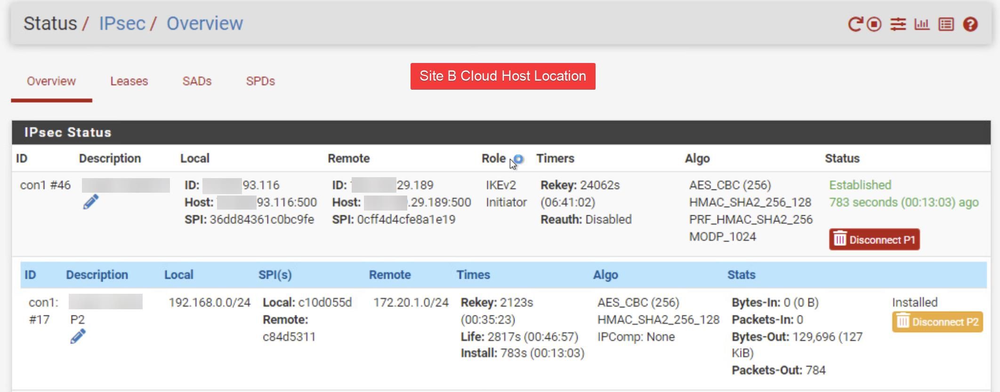Switch to the Leases tab
This screenshot has width=1000, height=392.
(129, 81)
